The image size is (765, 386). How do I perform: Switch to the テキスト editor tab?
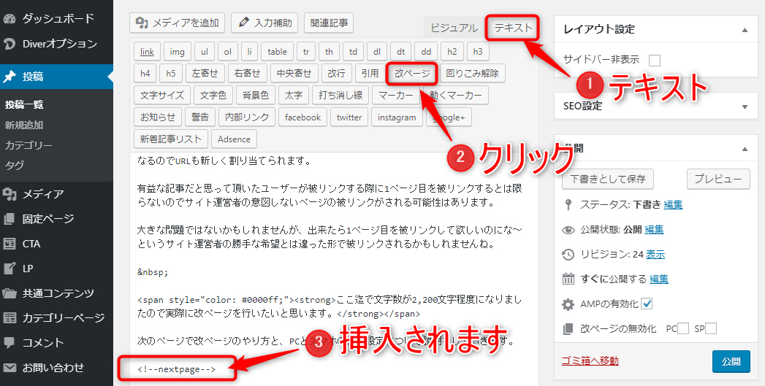coord(513,28)
